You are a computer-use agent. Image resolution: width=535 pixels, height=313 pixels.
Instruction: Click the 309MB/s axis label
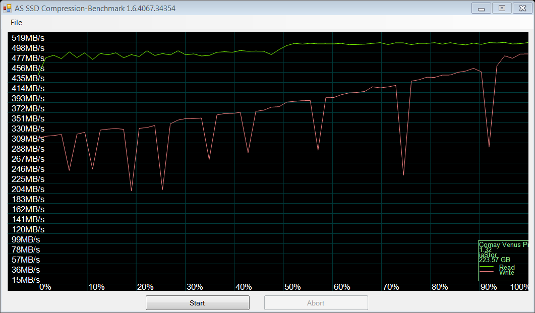(x=28, y=139)
